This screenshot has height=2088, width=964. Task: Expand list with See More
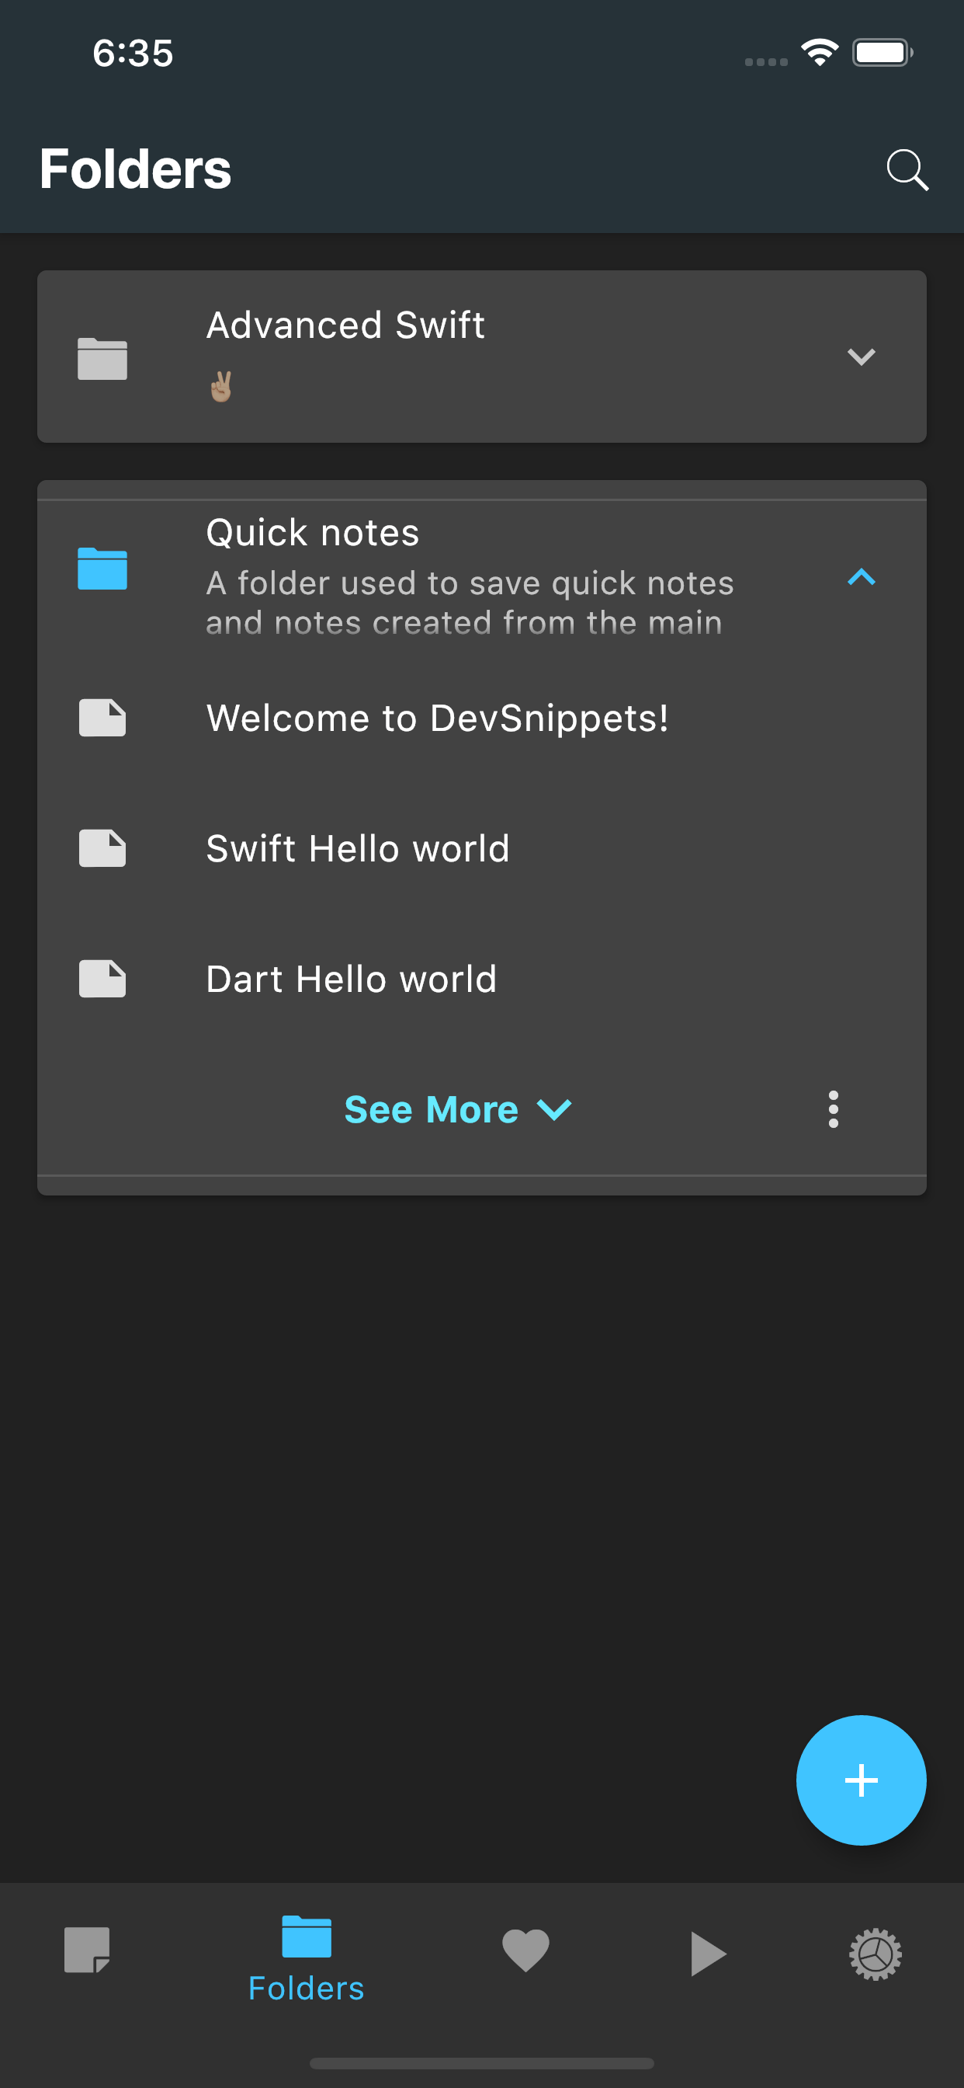(459, 1108)
